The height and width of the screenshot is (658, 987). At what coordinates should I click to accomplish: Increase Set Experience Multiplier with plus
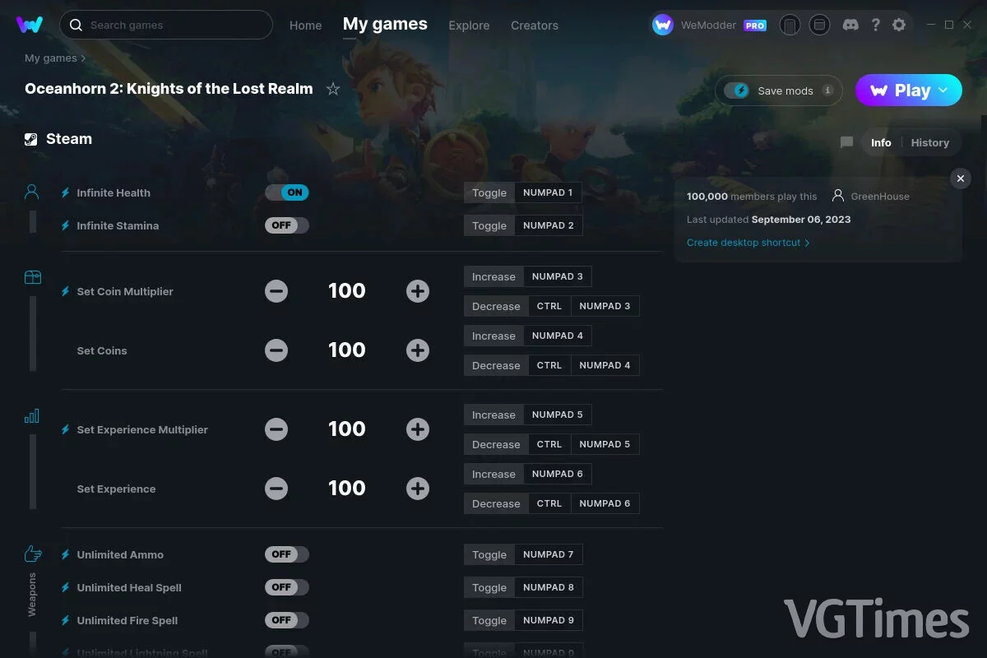click(x=418, y=429)
